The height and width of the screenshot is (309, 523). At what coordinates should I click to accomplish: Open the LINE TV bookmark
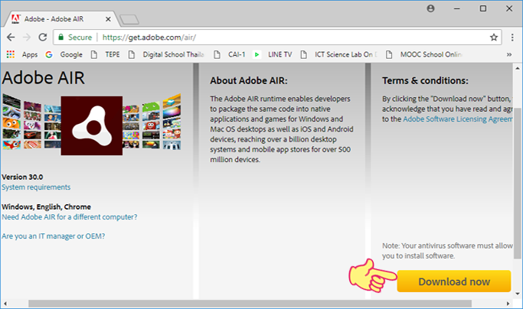coord(273,54)
